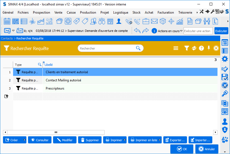Open the hamburger menu in the orange header

pos(176,48)
